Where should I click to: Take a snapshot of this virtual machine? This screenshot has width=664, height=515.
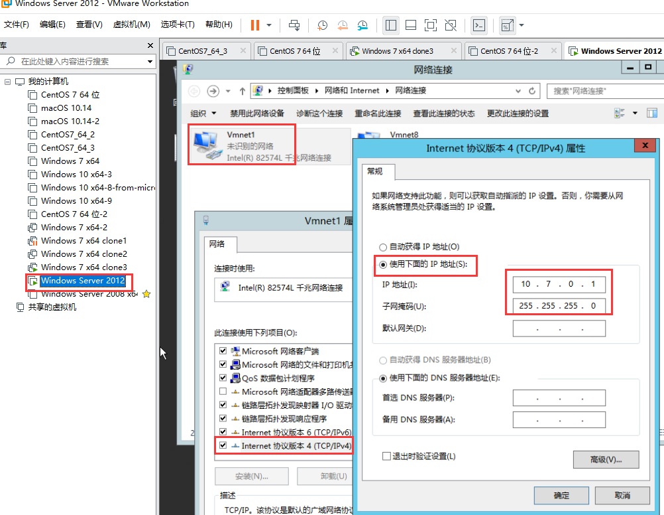322,25
